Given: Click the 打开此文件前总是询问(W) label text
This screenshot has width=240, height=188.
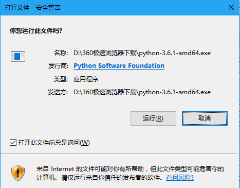Looking at the screenshot, I should tap(54, 143).
